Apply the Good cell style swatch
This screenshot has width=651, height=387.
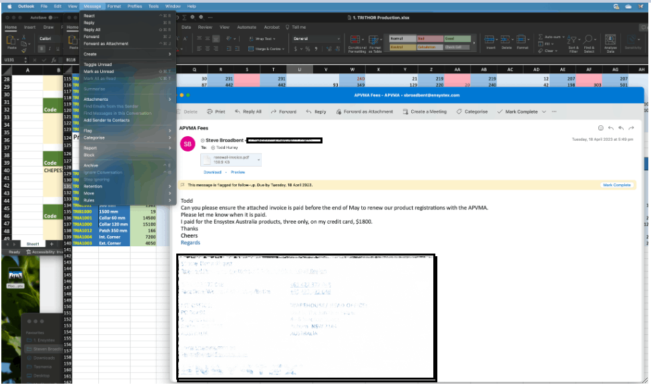point(457,39)
